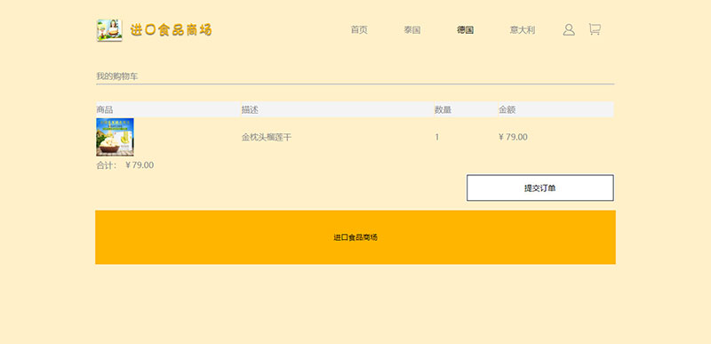Click the store logo image
This screenshot has height=344, width=711.
point(109,30)
